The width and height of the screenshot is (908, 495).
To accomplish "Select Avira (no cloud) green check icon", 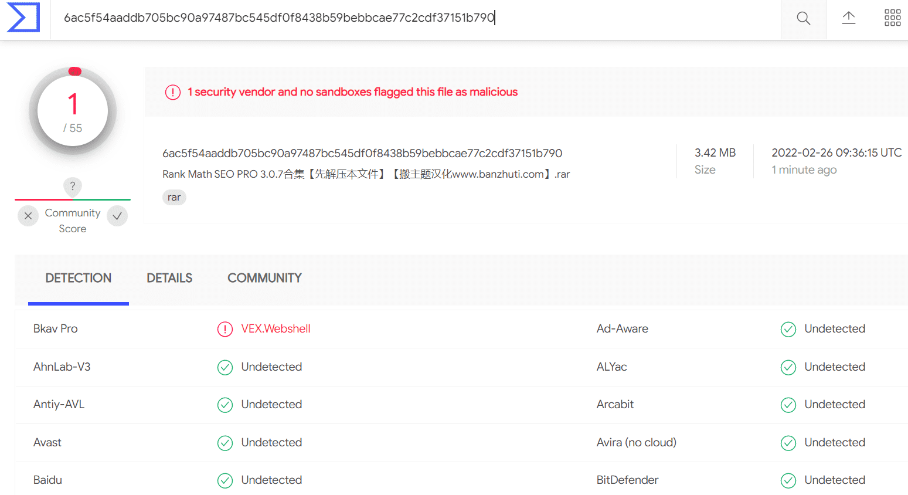I will pos(788,443).
